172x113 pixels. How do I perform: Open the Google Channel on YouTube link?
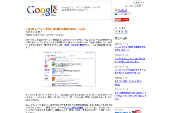tap(123, 112)
